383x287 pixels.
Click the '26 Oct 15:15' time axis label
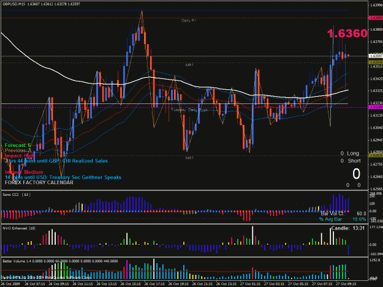coord(131,284)
